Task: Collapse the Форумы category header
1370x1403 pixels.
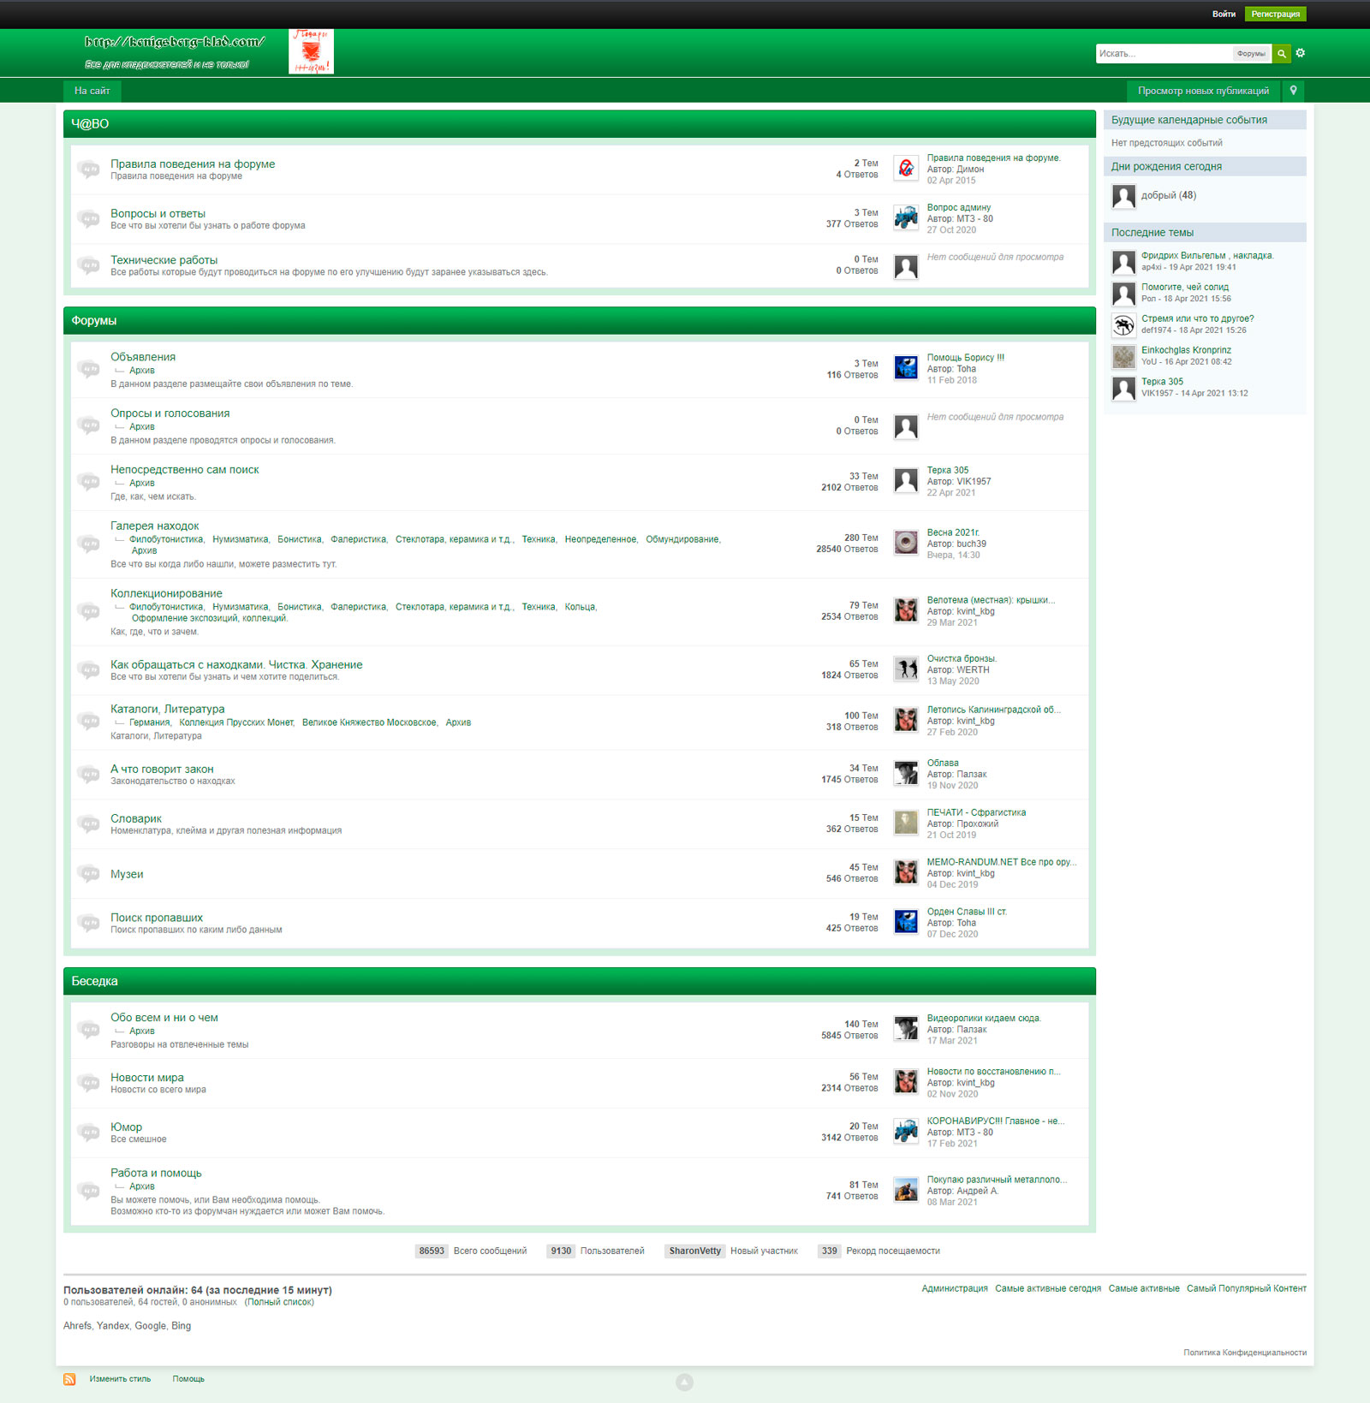Action: 580,321
